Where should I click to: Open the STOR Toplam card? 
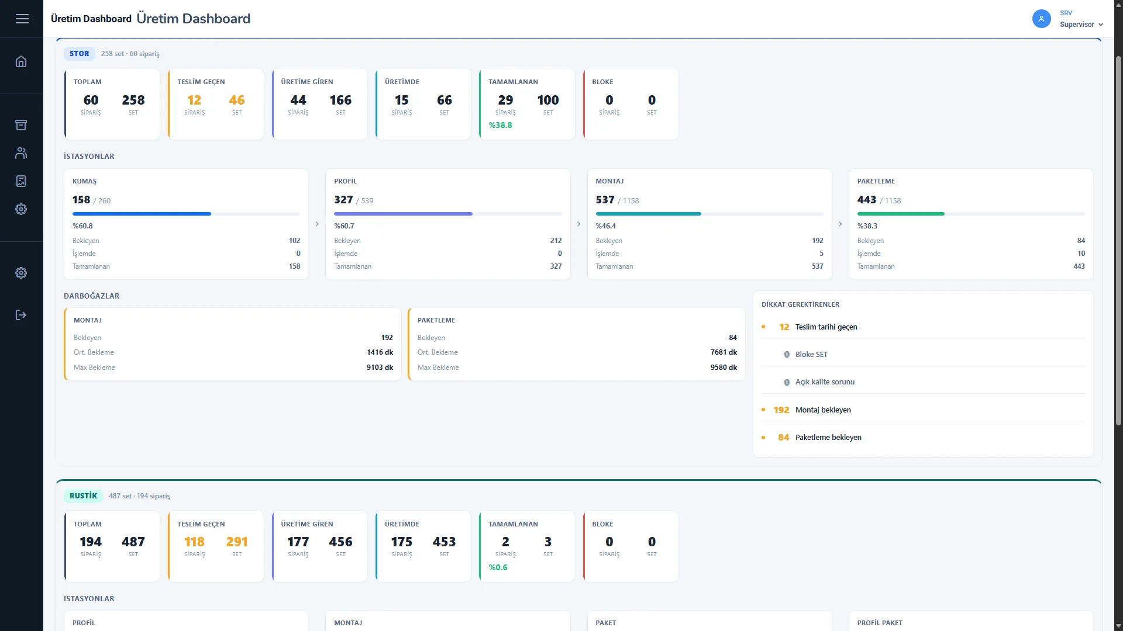click(x=112, y=104)
